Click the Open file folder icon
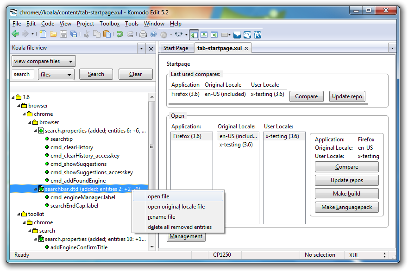The height and width of the screenshot is (272, 408). tap(53, 34)
